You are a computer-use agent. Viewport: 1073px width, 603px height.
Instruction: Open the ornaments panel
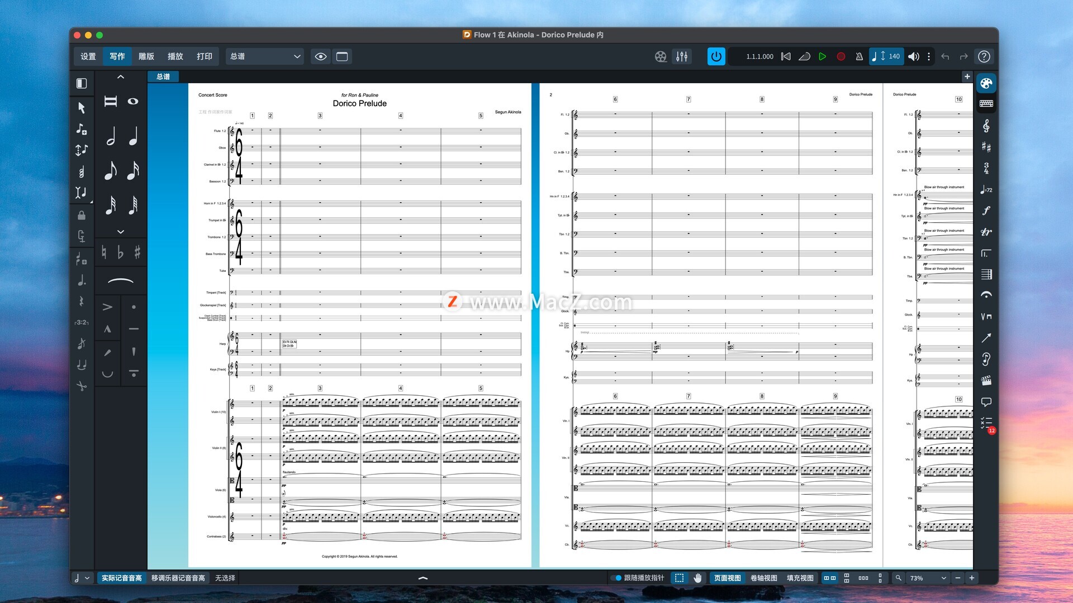pyautogui.click(x=986, y=232)
